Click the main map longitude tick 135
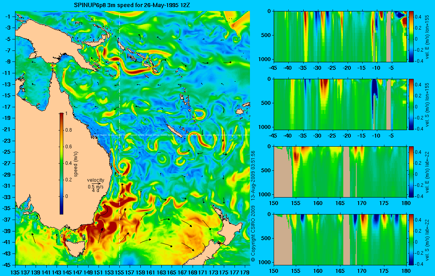This screenshot has height=276, width=435. coord(15,272)
